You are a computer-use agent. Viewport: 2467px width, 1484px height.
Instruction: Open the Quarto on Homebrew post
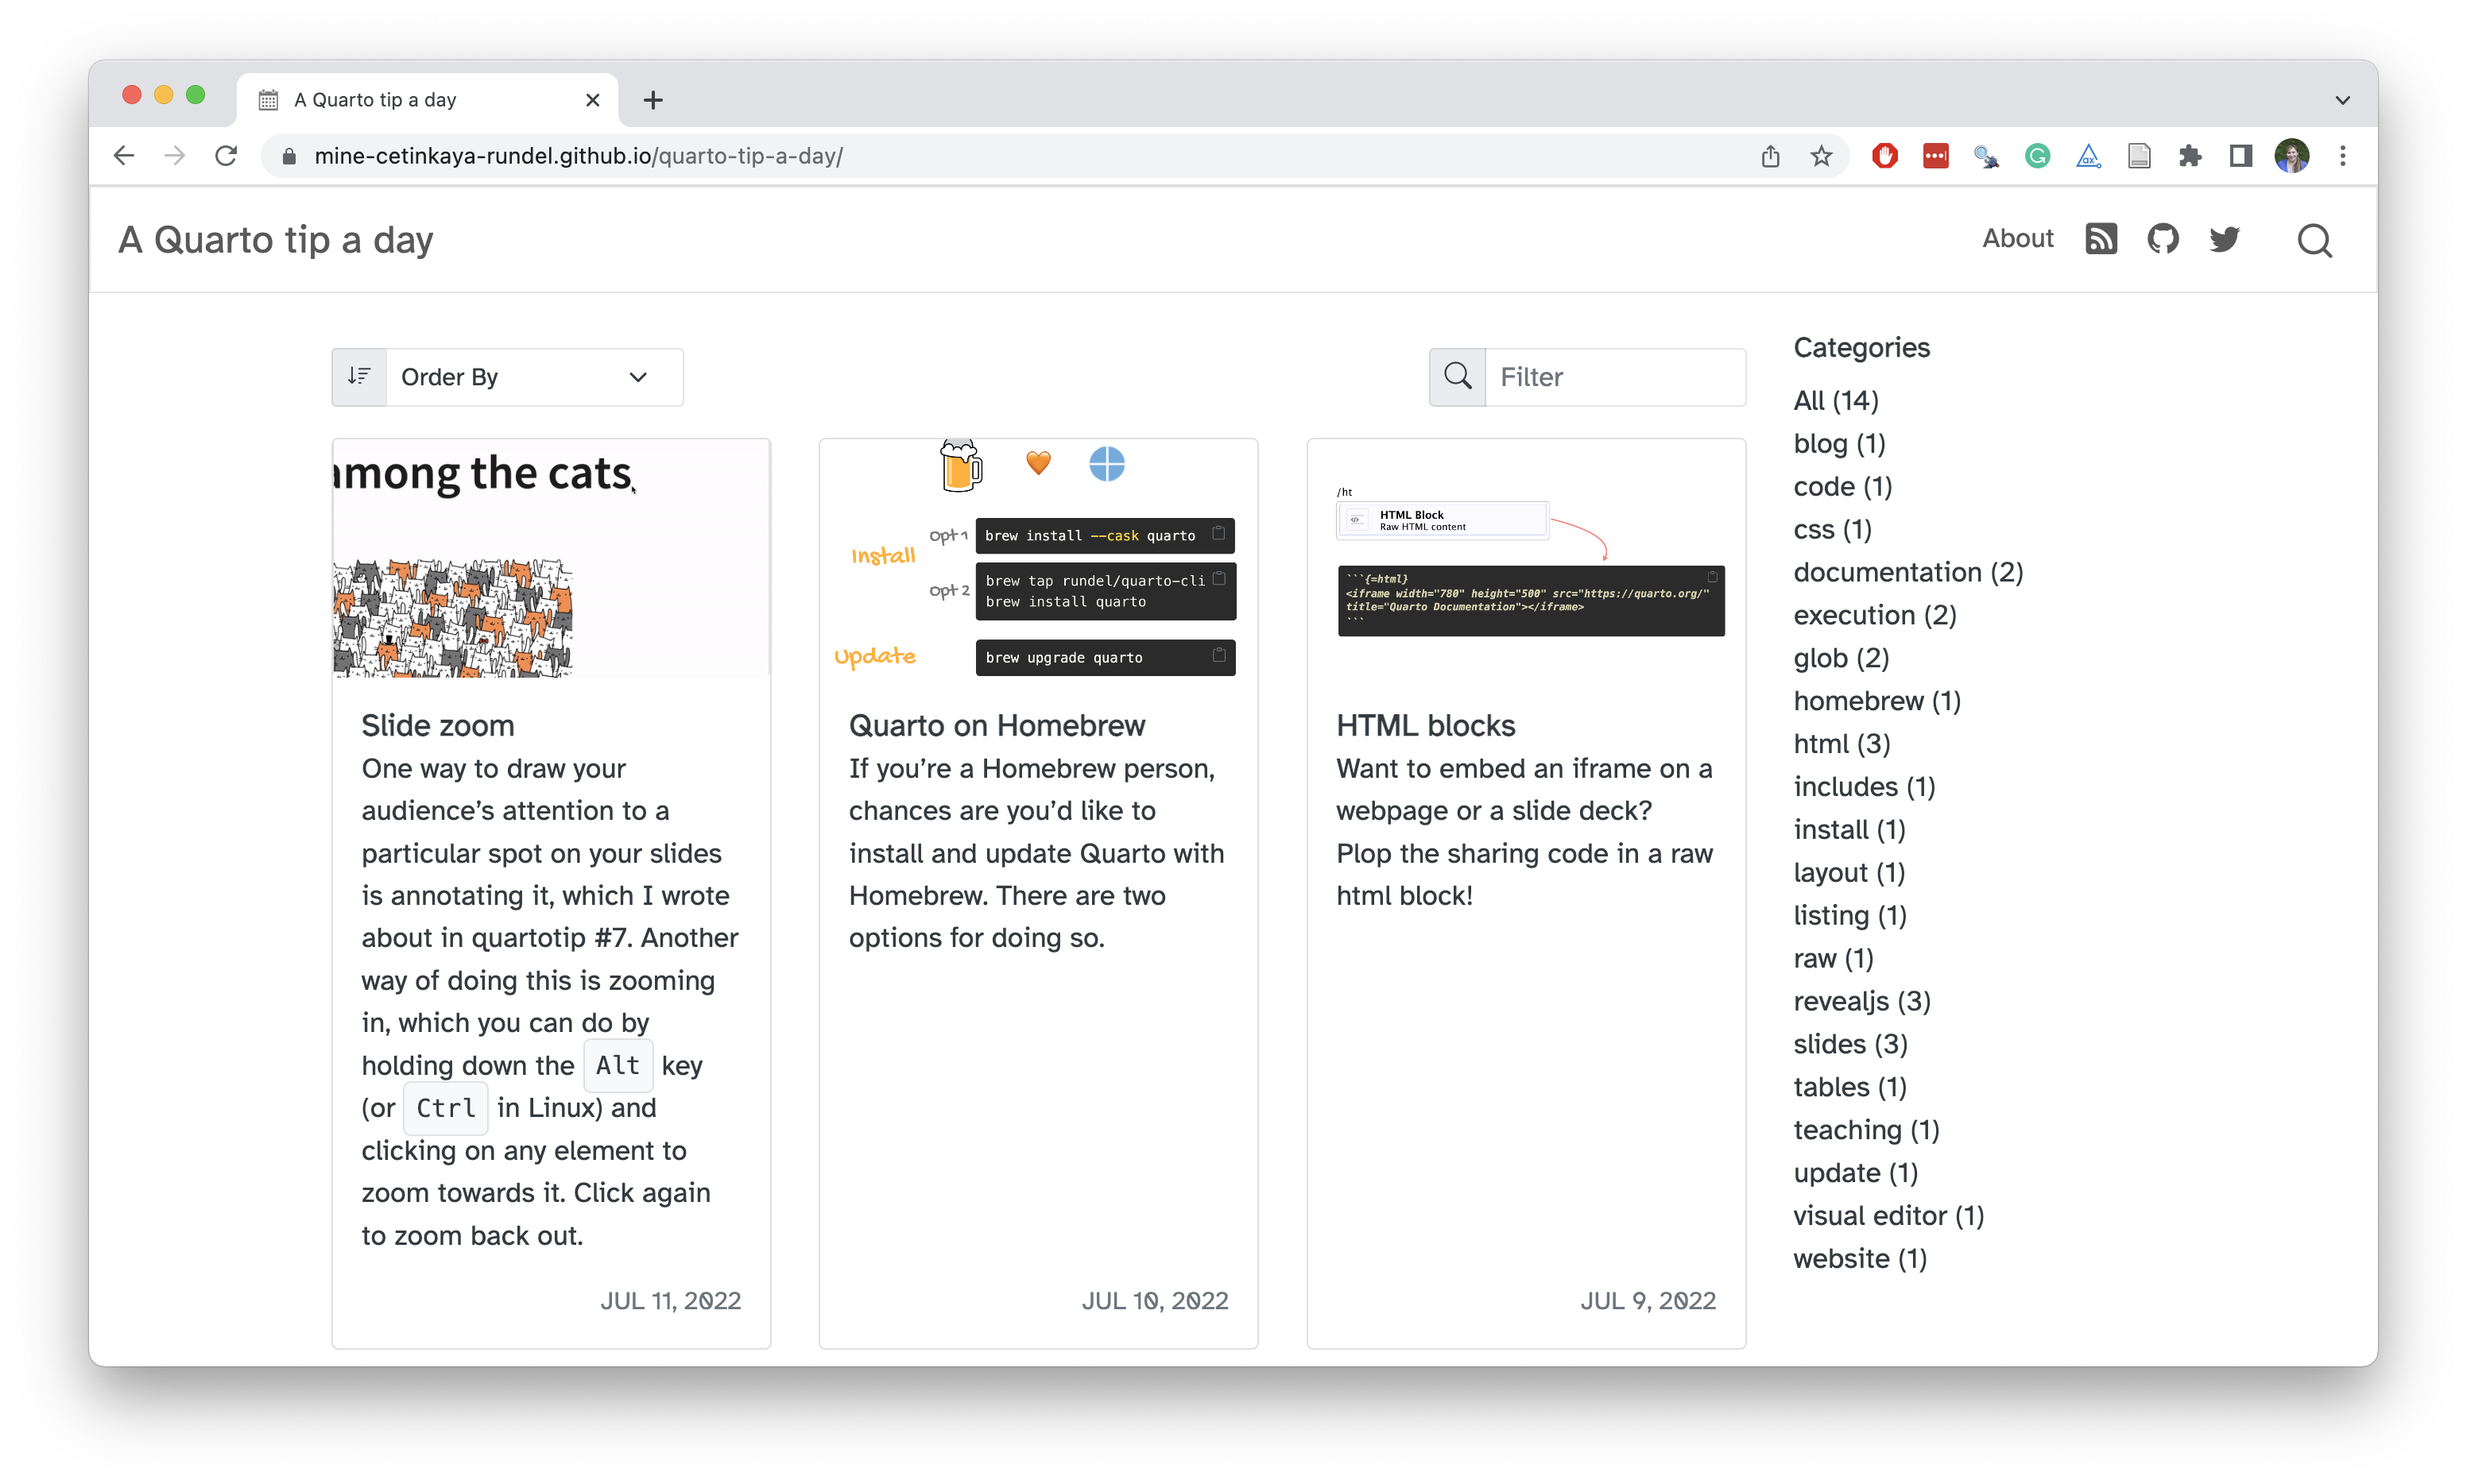pyautogui.click(x=997, y=725)
